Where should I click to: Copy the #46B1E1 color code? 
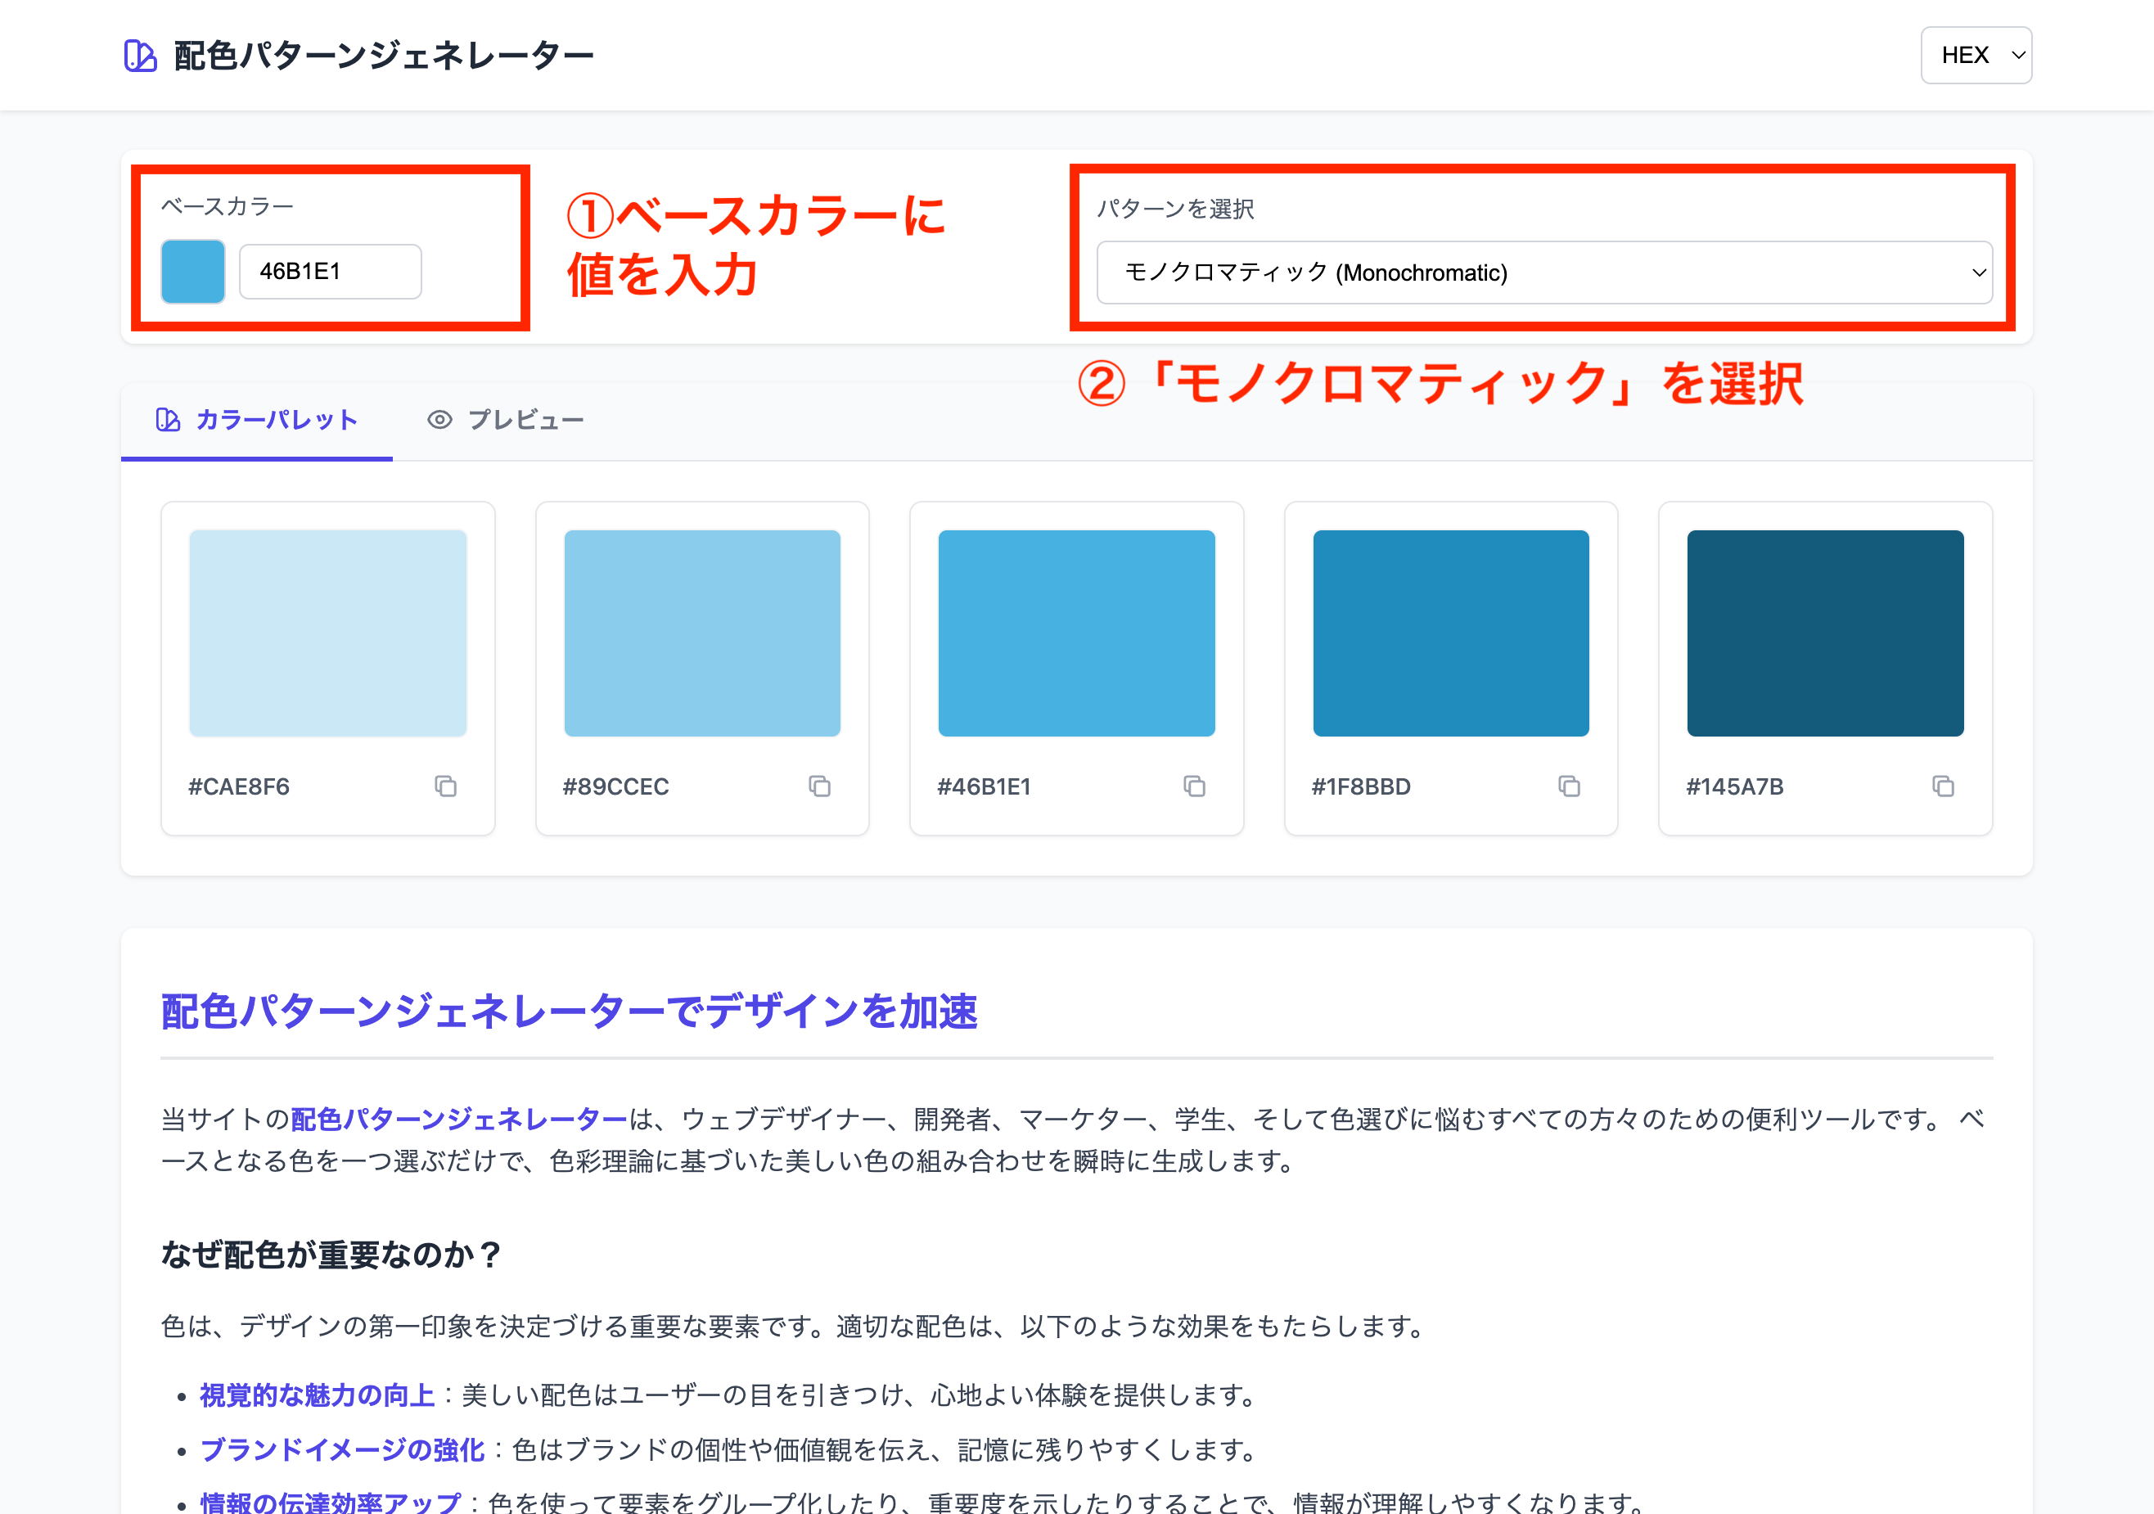pyautogui.click(x=1194, y=786)
